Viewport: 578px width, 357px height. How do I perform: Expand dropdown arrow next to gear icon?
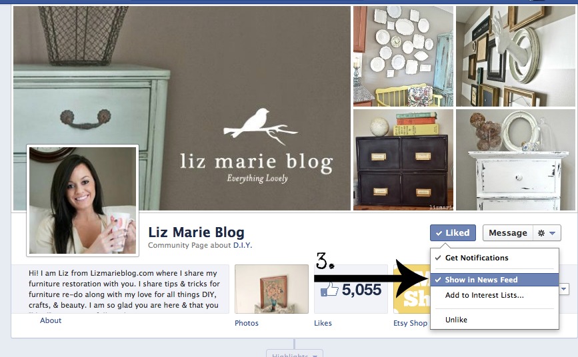[552, 233]
